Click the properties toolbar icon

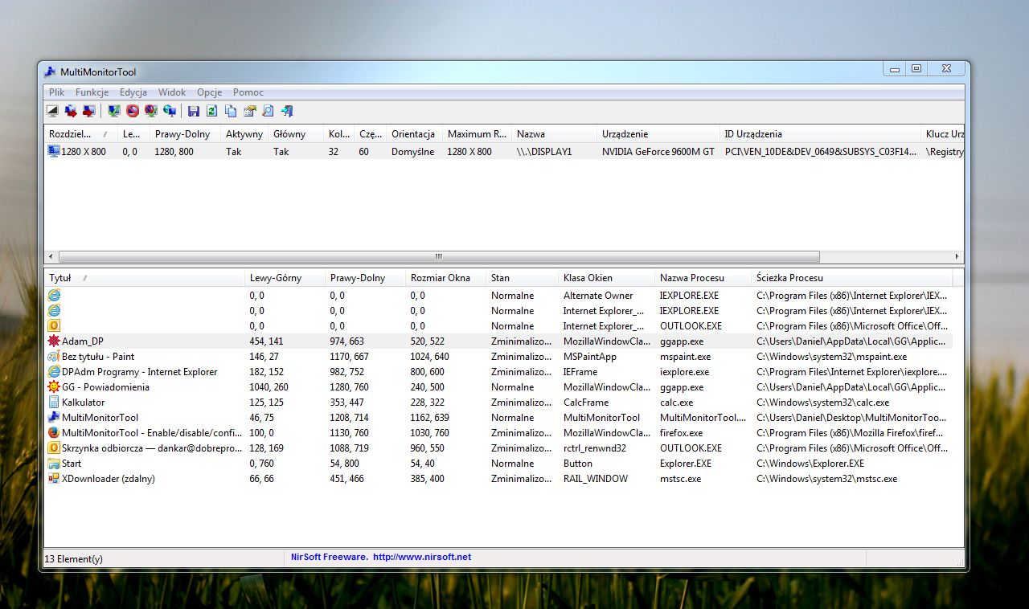pyautogui.click(x=249, y=111)
